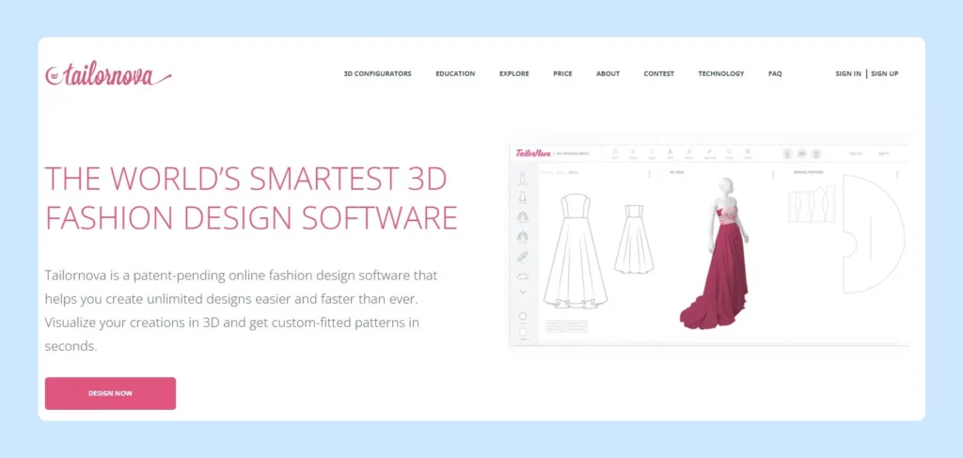This screenshot has height=458, width=963.
Task: Select the diagonal sleeve icon in sidebar
Action: click(523, 257)
